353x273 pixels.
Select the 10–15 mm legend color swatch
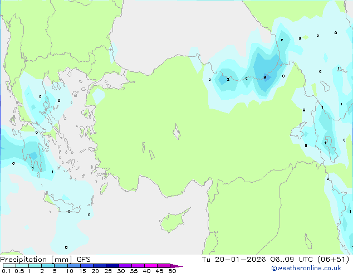click(73, 266)
